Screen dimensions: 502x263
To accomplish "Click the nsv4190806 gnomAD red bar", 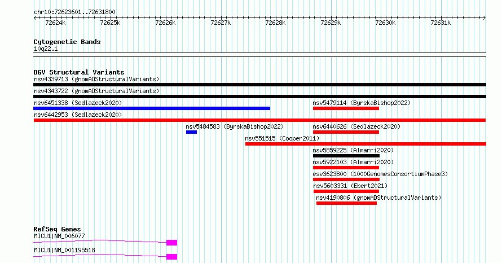I will point(346,203).
